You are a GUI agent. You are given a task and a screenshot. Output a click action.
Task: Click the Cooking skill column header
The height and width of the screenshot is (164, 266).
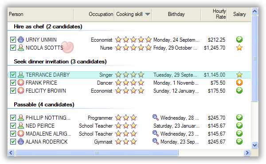[133, 14]
